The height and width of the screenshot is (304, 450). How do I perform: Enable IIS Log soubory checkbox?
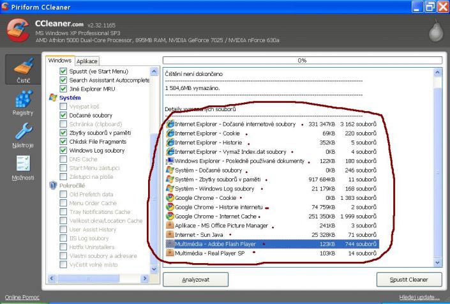pyautogui.click(x=63, y=238)
